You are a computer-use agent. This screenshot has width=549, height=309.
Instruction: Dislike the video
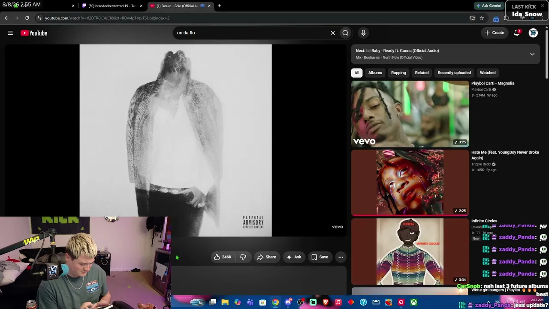(243, 257)
